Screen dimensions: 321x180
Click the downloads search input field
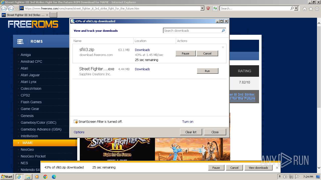[192, 30]
